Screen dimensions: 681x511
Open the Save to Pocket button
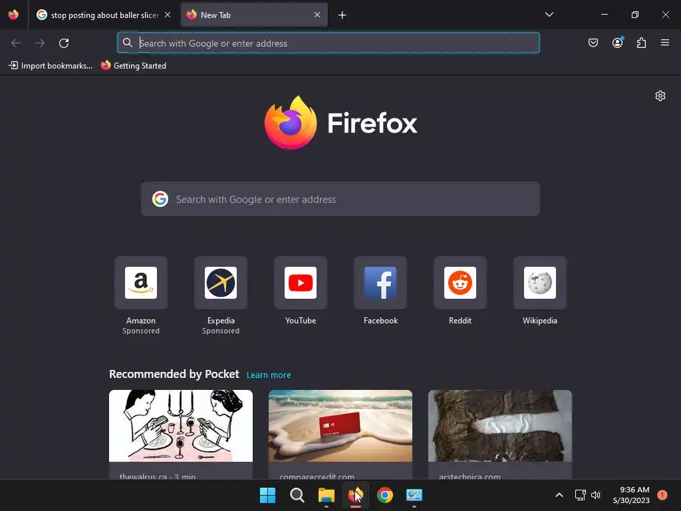593,43
